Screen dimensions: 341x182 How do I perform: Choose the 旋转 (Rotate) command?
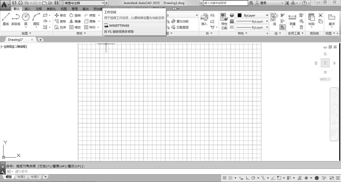[x=75, y=15]
